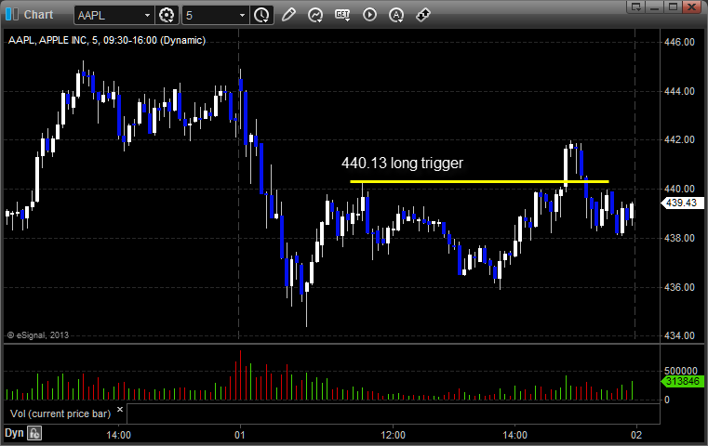Click the Vol (current price bar) label

[60, 413]
